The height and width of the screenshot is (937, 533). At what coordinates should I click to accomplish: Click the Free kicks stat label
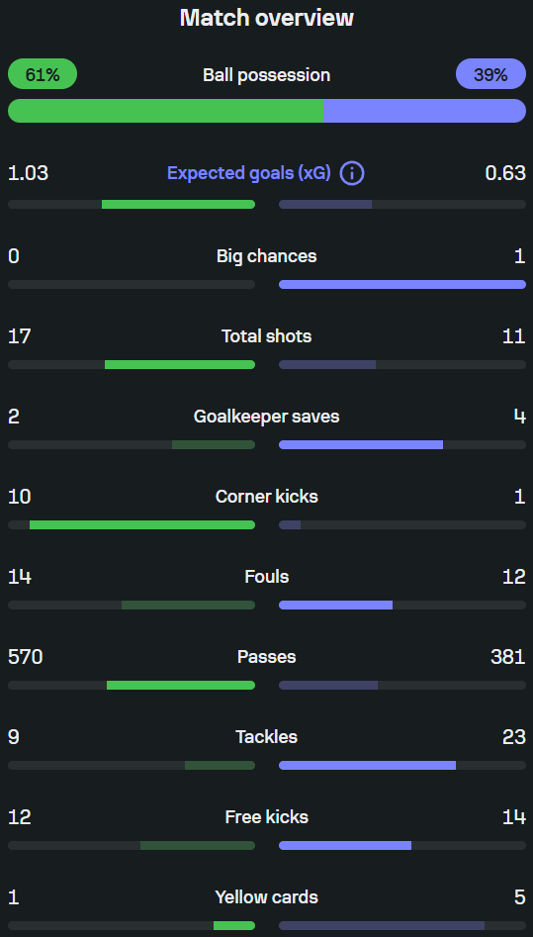coord(267,817)
